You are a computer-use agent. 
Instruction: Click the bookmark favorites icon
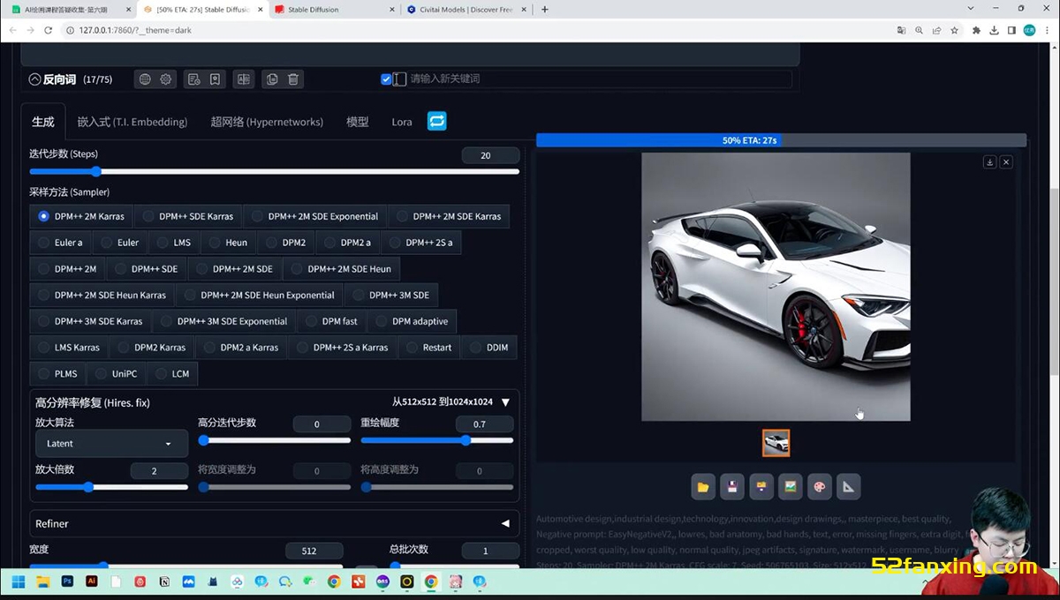215,79
